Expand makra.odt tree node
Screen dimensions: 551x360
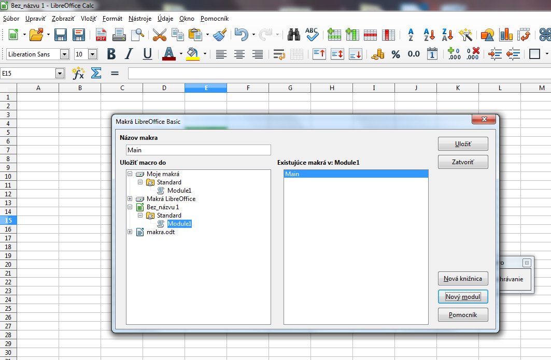[130, 232]
